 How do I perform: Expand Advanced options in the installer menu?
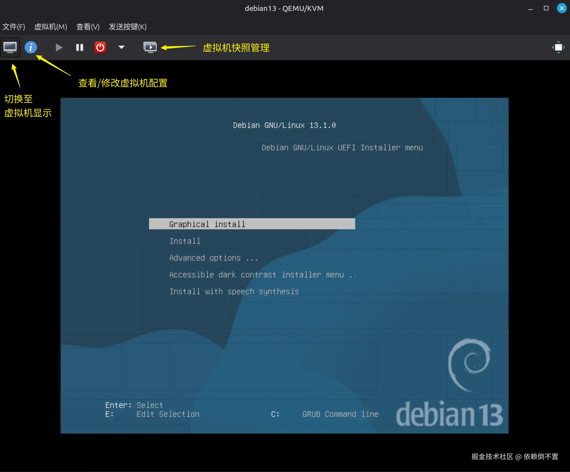[x=214, y=258]
